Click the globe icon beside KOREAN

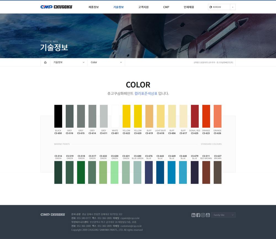pyautogui.click(x=211, y=7)
